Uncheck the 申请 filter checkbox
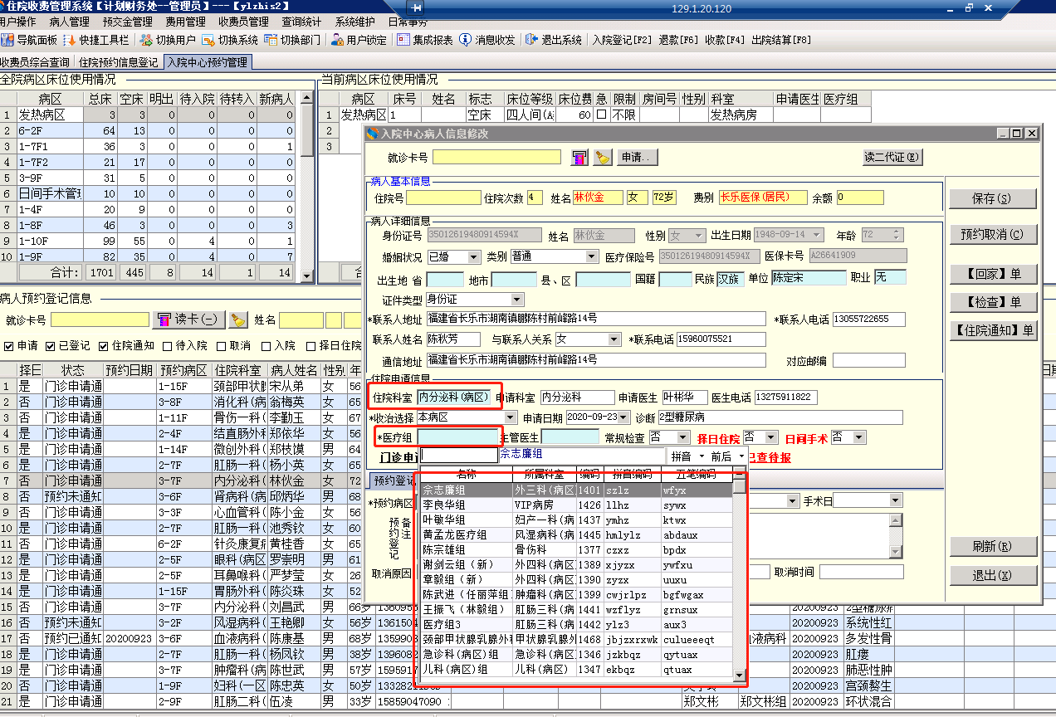 (9, 346)
